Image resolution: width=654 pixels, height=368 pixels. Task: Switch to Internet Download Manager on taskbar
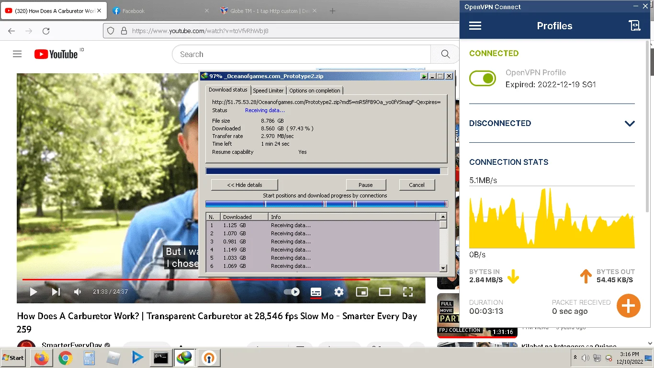tap(184, 358)
